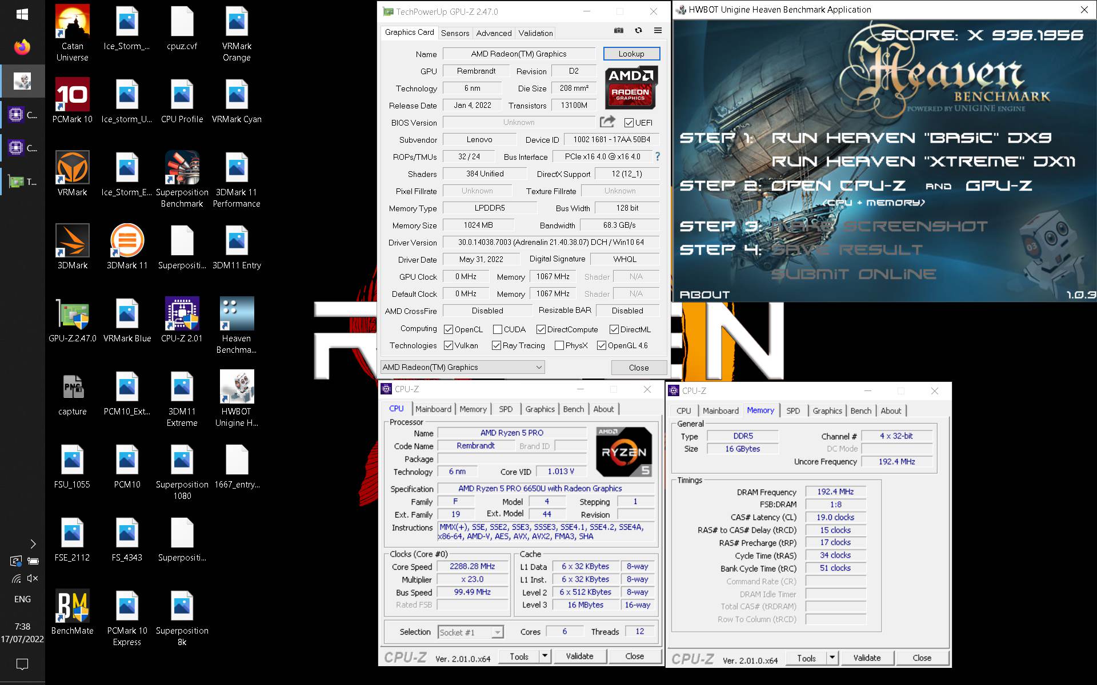
Task: Click the Driver Version field in GPU-Z
Action: [x=551, y=242]
